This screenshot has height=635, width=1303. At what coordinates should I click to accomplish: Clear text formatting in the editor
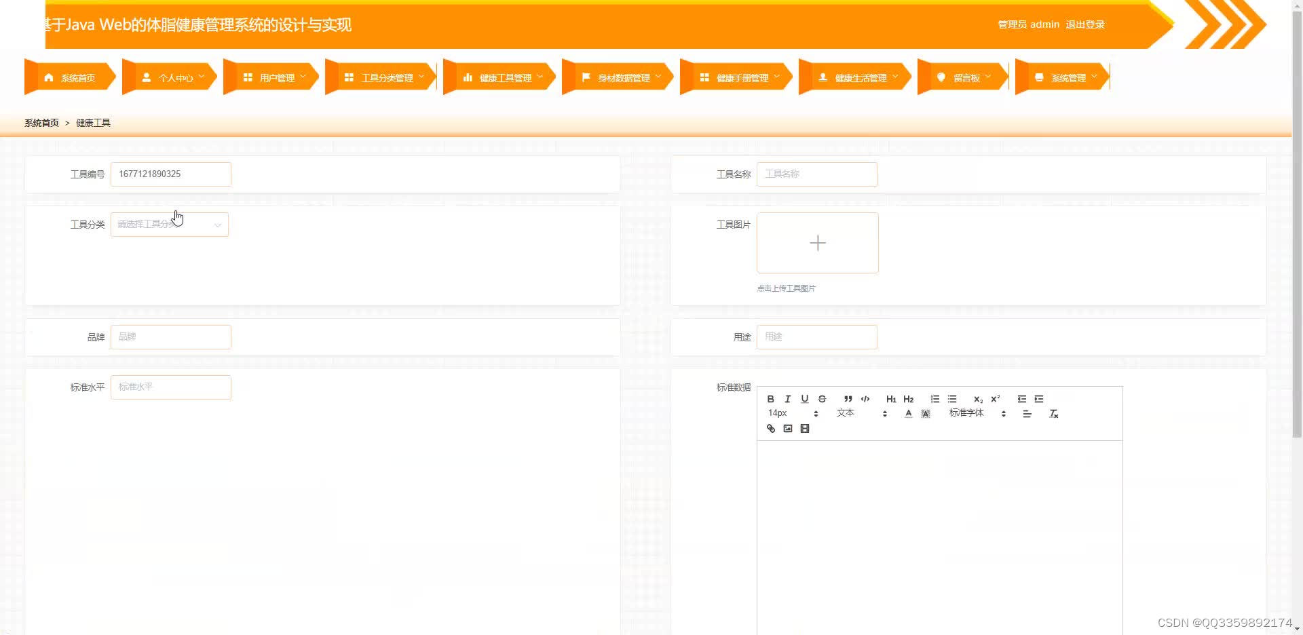[x=1053, y=414]
